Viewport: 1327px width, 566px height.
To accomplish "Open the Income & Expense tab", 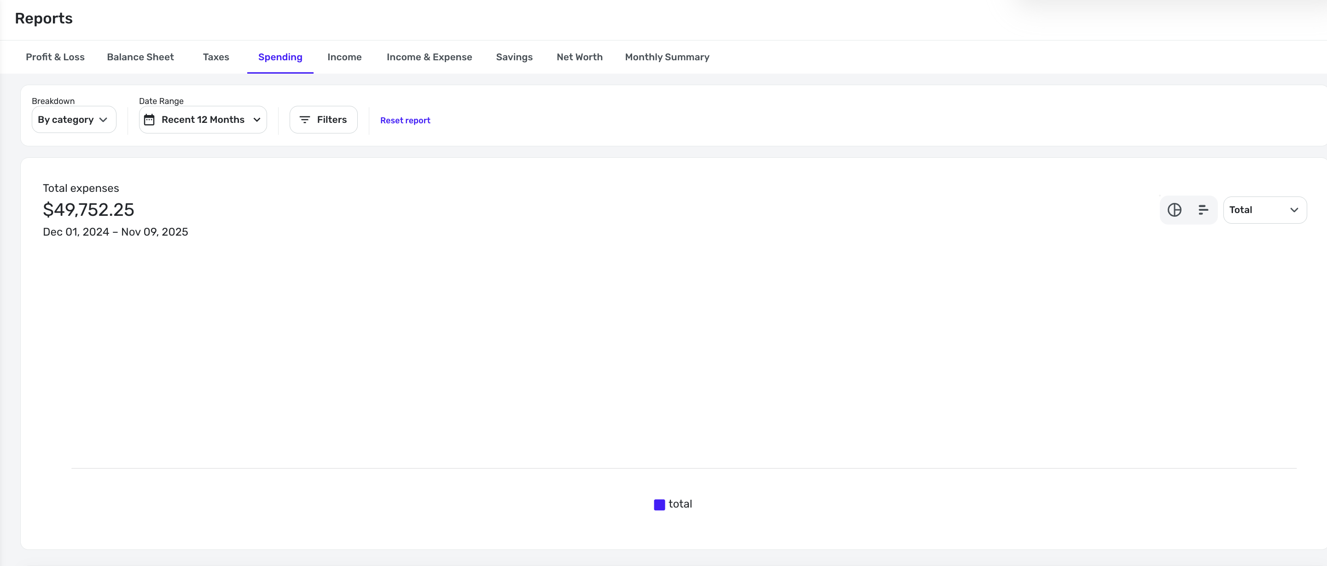I will [x=429, y=57].
